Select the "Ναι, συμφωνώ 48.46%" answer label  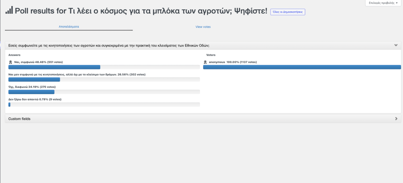point(38,62)
